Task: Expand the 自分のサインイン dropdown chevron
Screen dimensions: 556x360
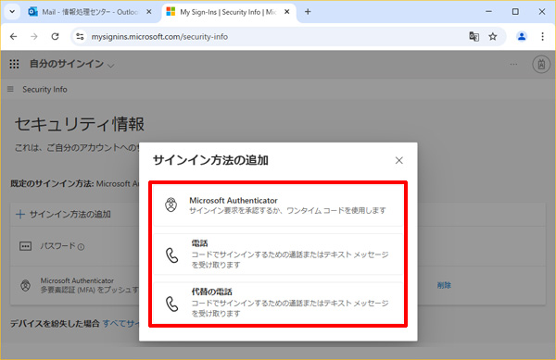Action: pyautogui.click(x=110, y=66)
